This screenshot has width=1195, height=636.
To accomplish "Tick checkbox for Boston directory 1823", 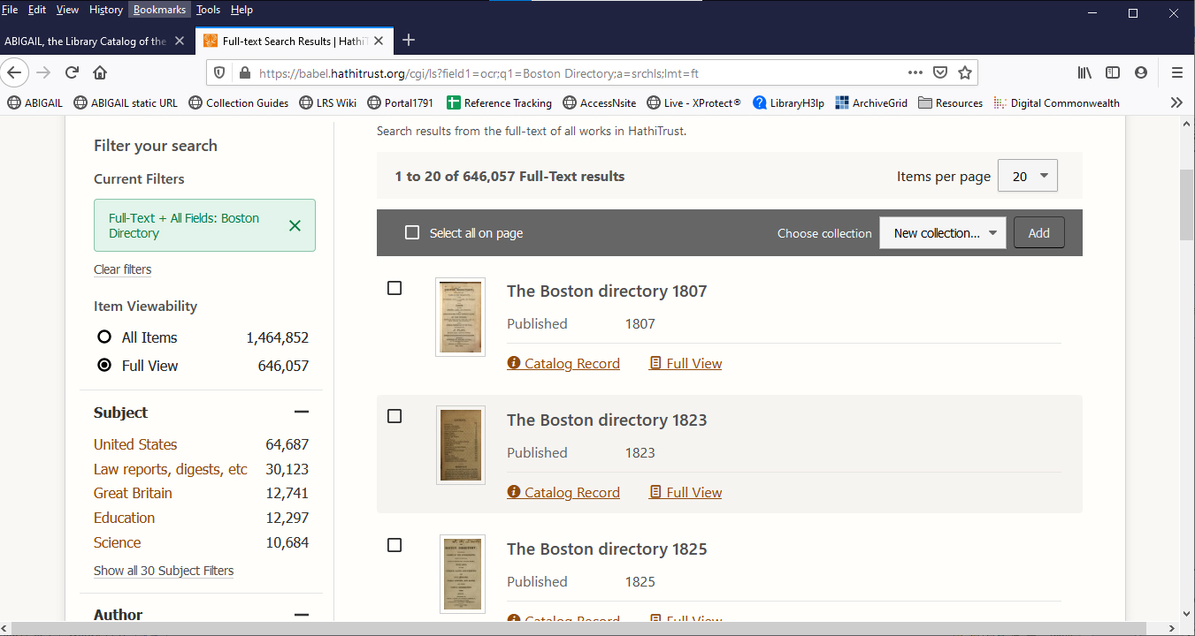I will pyautogui.click(x=395, y=416).
